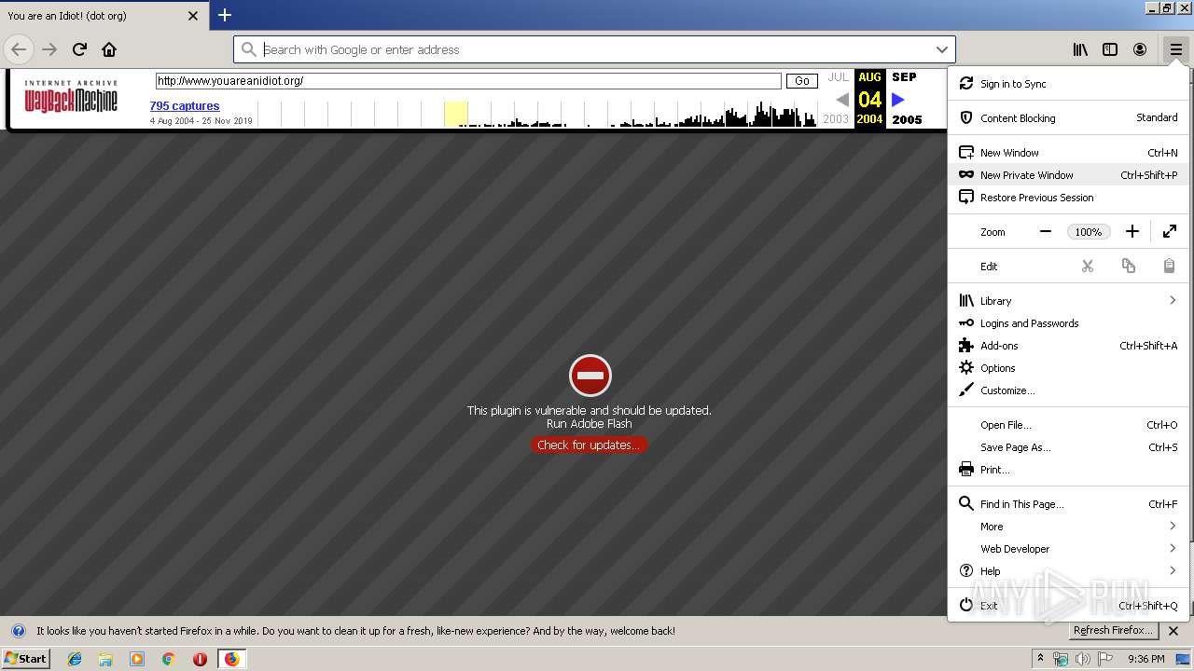Open Add-ons menu entry

[1068, 346]
